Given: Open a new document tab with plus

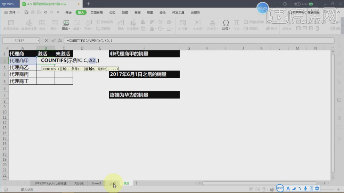Looking at the screenshot, I should pos(88,4).
